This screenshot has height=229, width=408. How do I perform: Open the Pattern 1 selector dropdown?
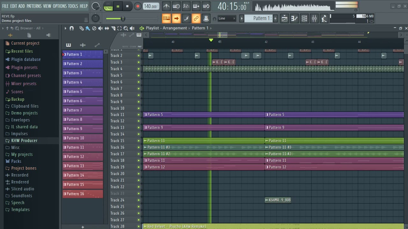click(x=259, y=18)
